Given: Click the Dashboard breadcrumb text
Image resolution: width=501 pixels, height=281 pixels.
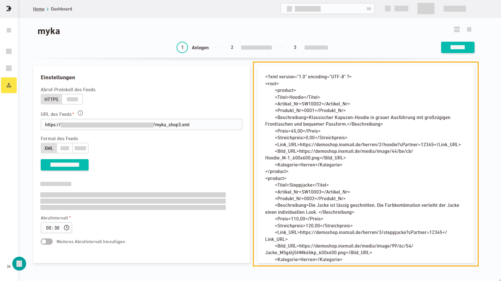Looking at the screenshot, I should 61,9.
